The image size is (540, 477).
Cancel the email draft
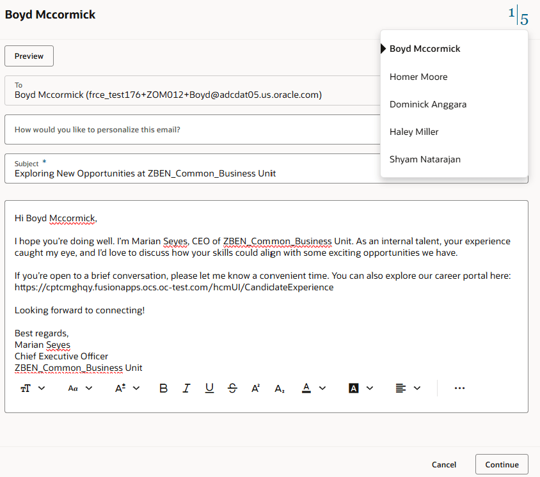coord(443,464)
